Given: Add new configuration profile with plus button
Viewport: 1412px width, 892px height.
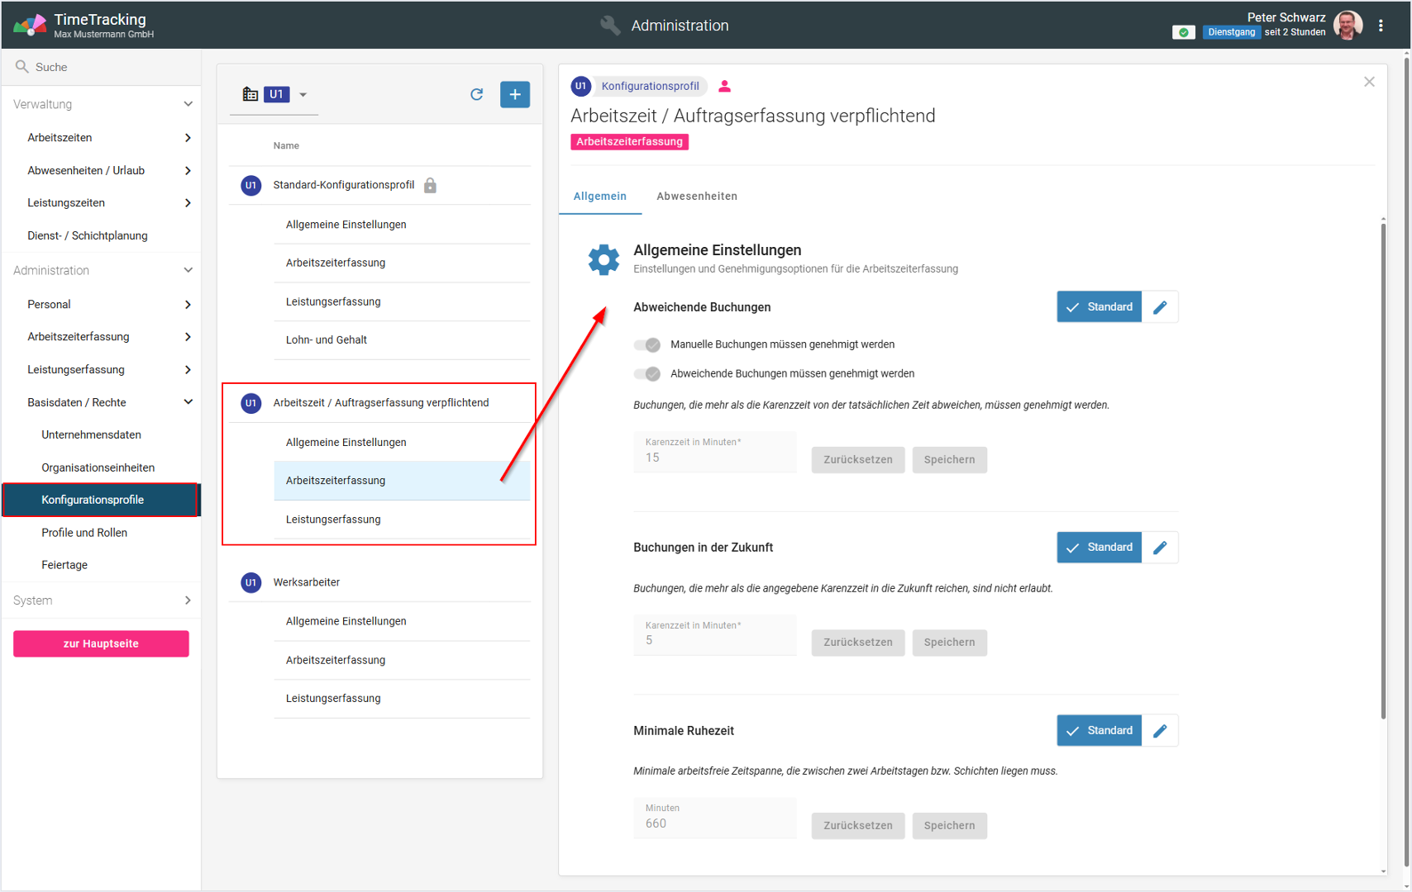Looking at the screenshot, I should (x=514, y=94).
